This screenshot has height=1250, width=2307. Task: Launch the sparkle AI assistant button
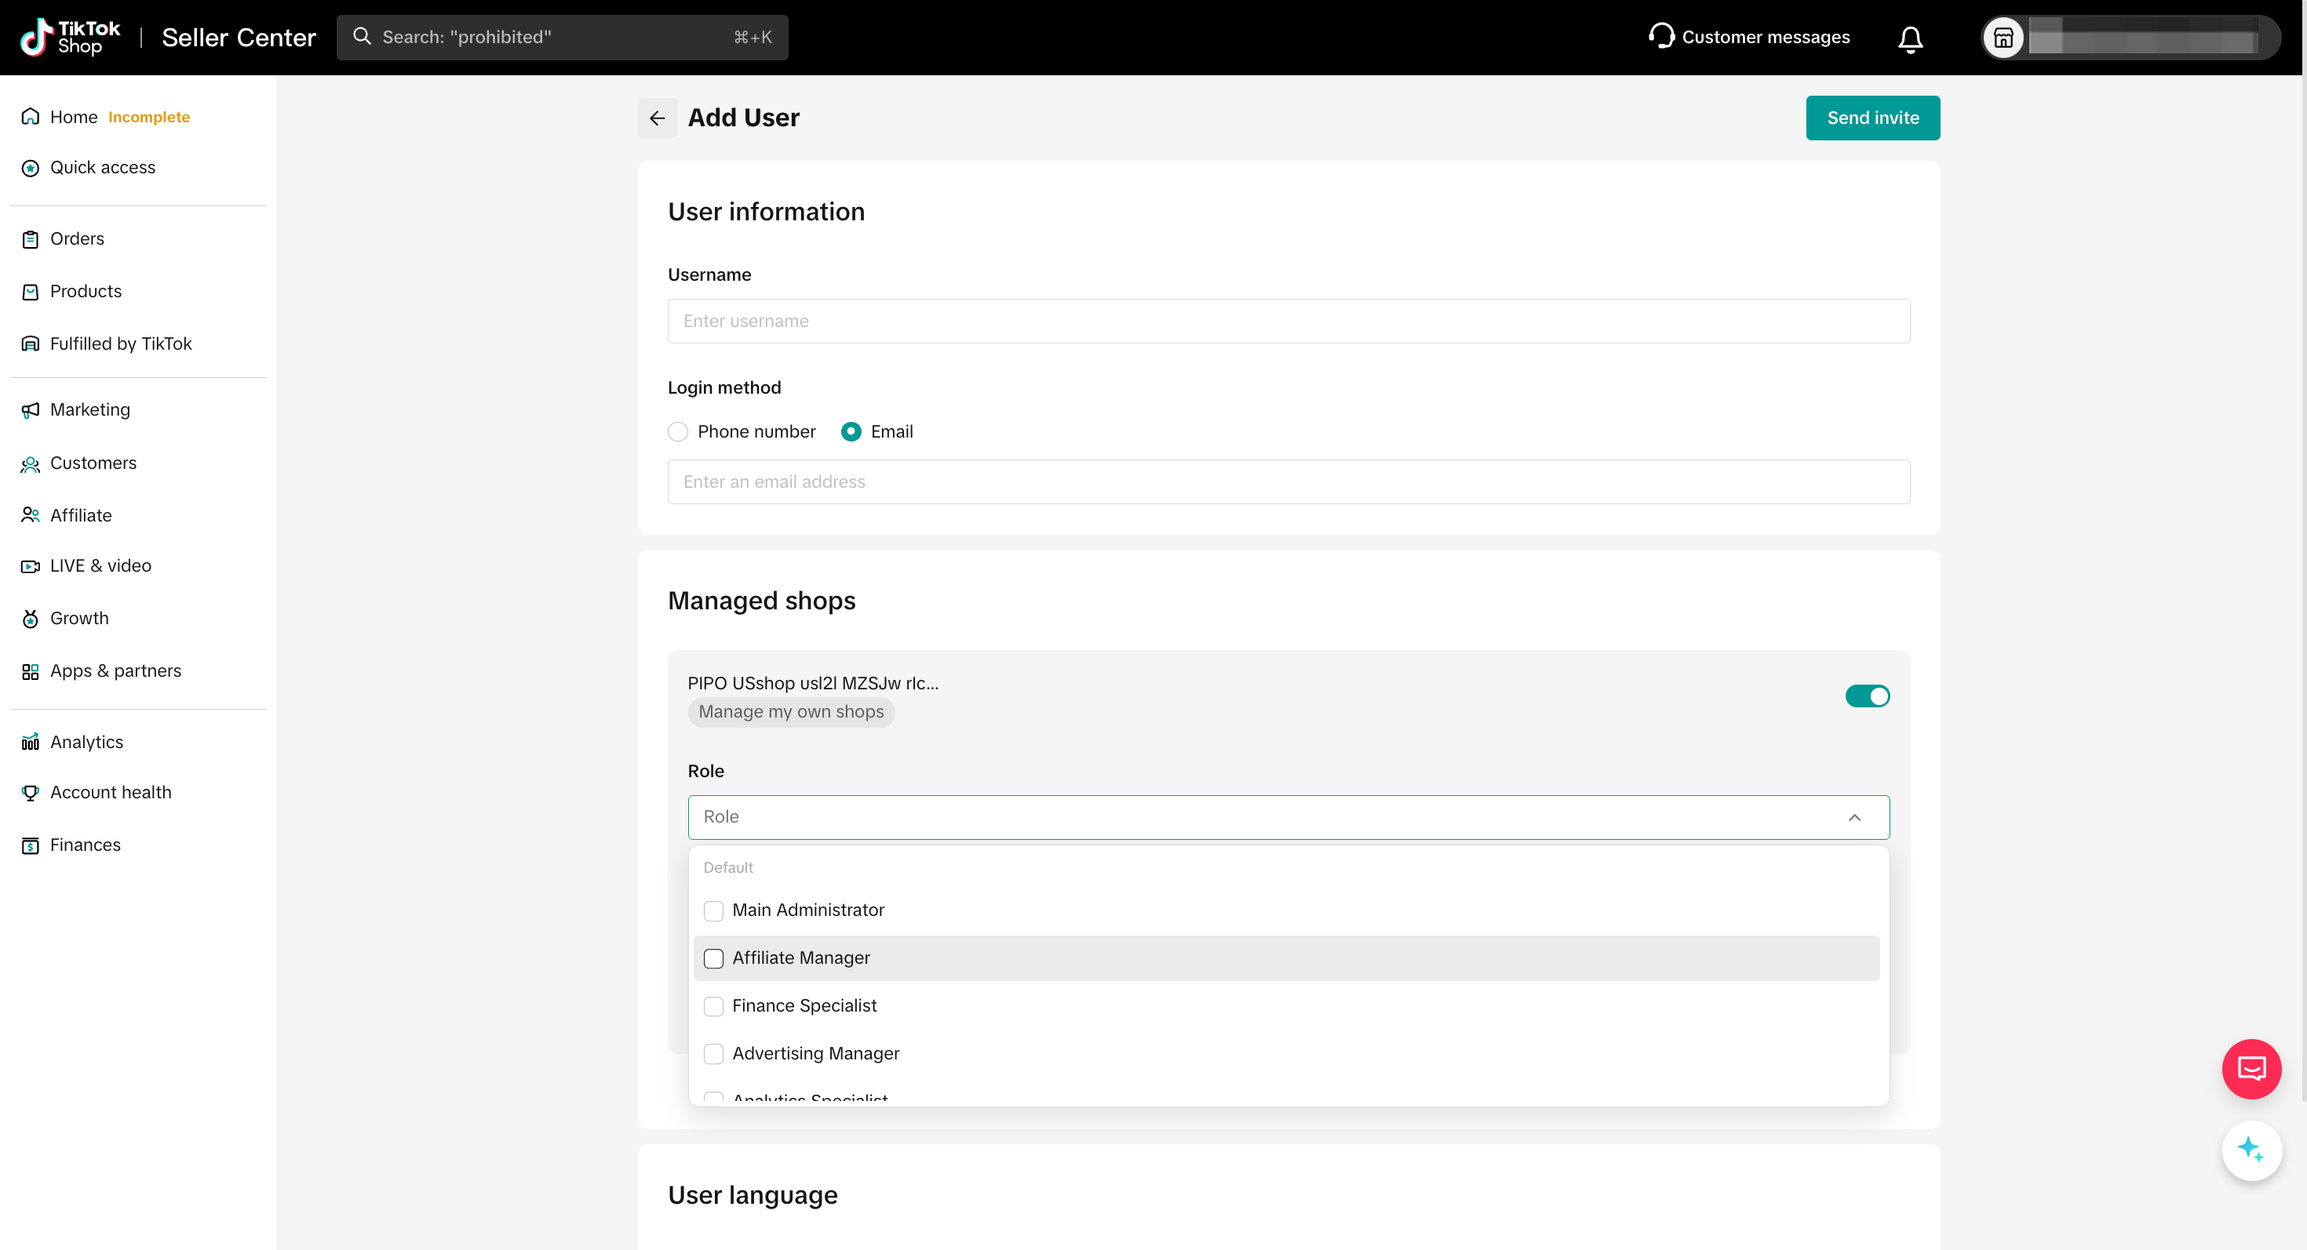click(x=2250, y=1149)
